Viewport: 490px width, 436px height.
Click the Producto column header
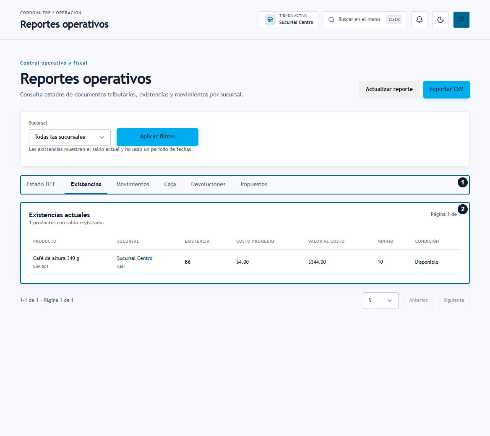tap(45, 241)
